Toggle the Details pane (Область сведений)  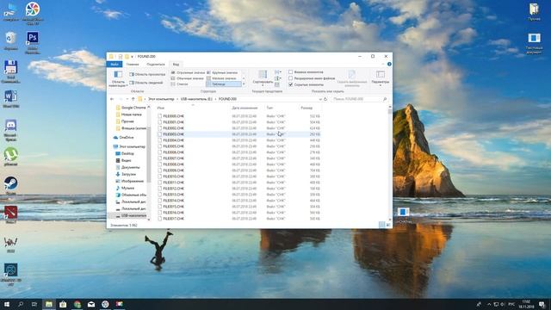146,83
